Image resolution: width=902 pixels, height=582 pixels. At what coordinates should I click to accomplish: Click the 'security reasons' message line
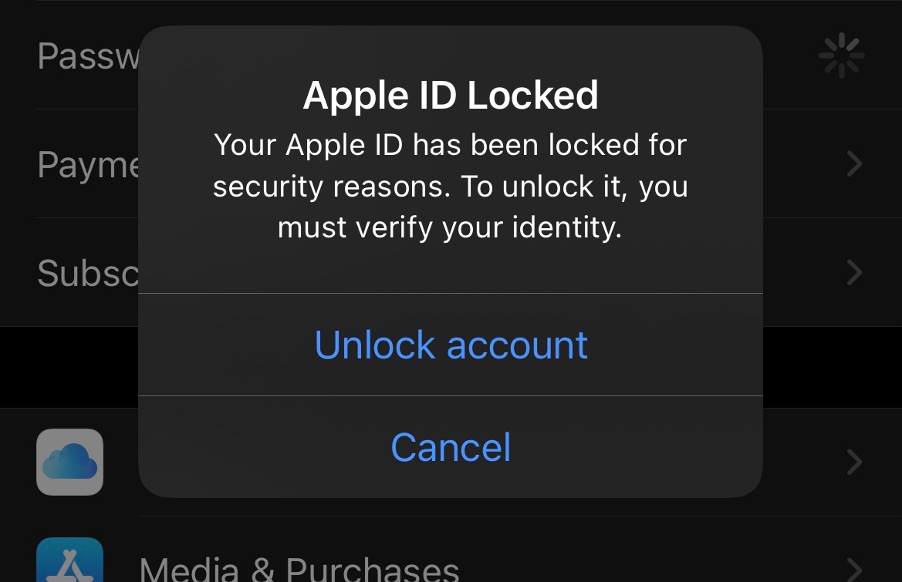click(451, 186)
